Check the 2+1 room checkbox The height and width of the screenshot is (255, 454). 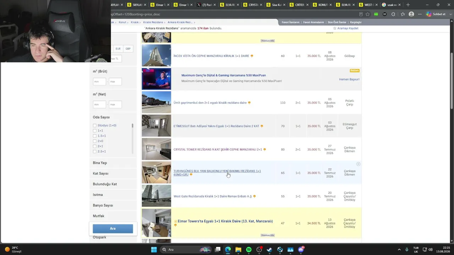pos(95,146)
